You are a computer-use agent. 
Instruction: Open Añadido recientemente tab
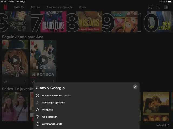click(x=59, y=7)
